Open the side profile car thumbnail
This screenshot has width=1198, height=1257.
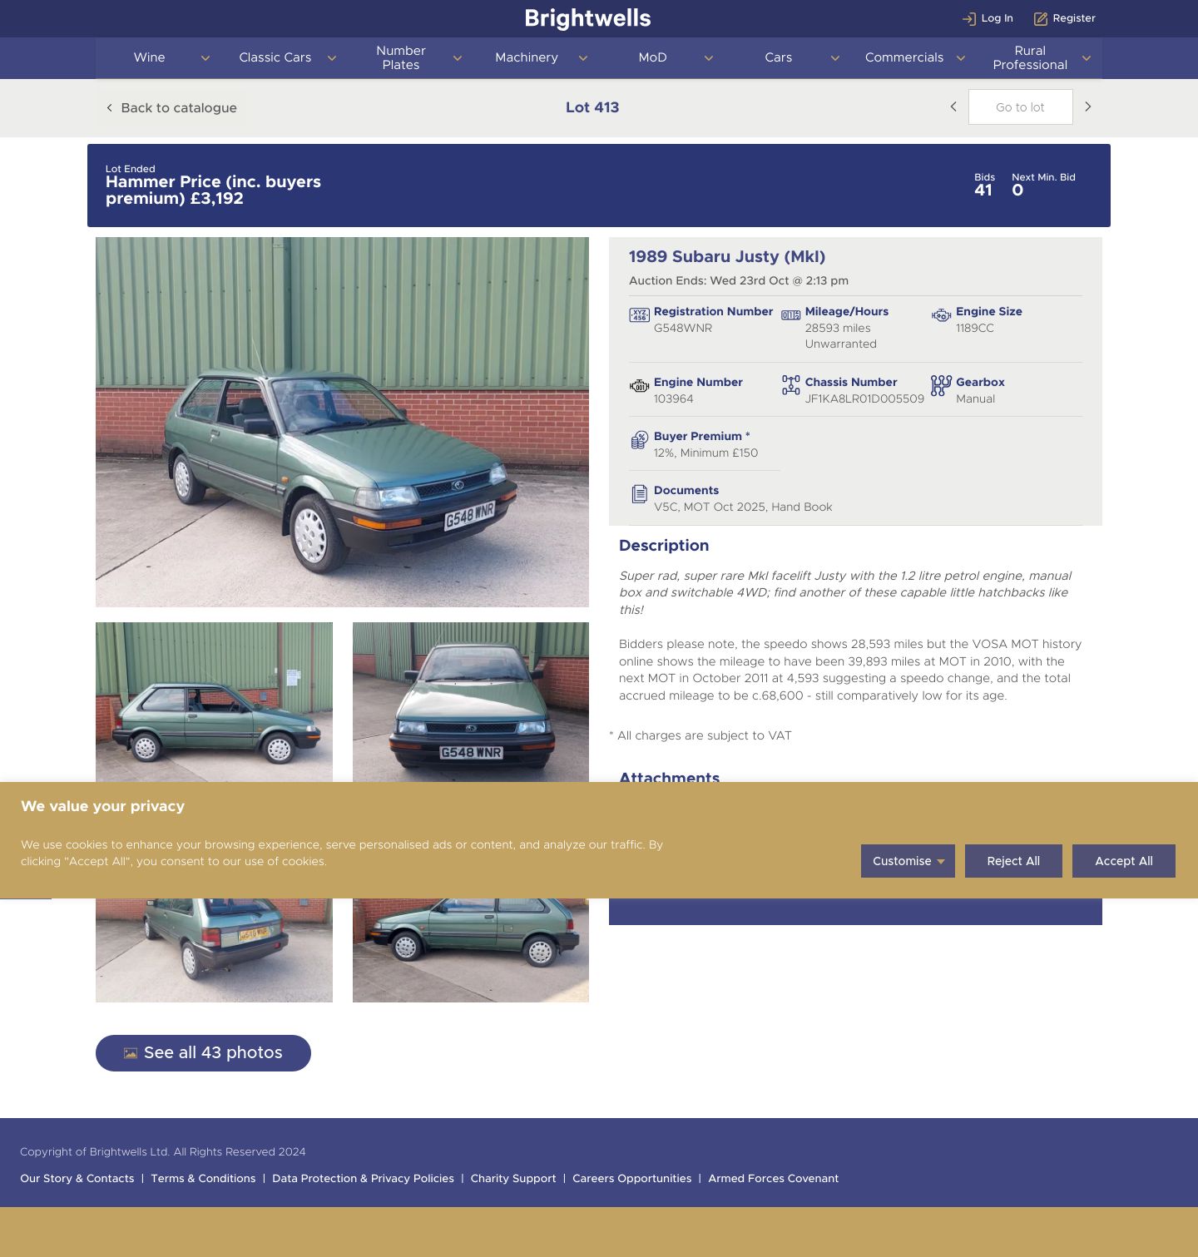click(214, 702)
